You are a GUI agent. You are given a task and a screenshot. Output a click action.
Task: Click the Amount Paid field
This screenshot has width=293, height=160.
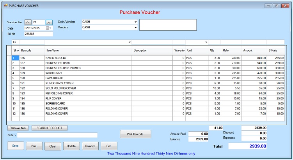(199, 134)
